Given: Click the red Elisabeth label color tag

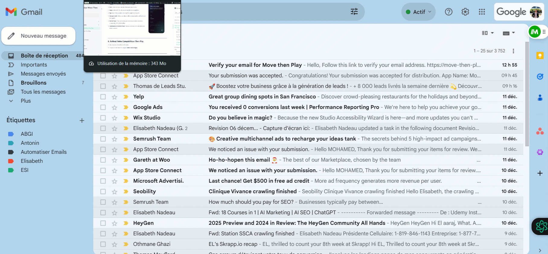Looking at the screenshot, I should (x=11, y=161).
